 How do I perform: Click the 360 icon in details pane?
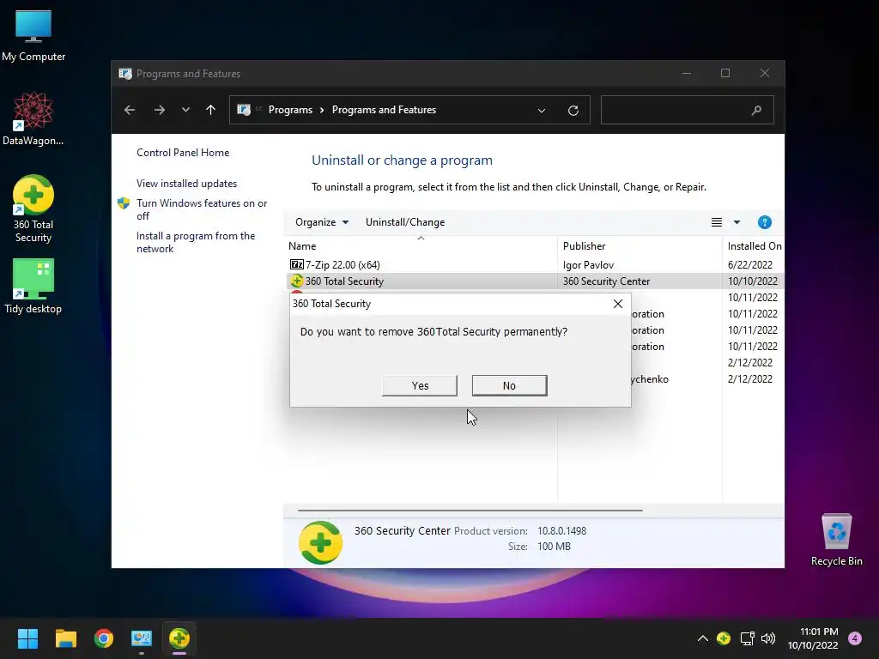pyautogui.click(x=321, y=542)
